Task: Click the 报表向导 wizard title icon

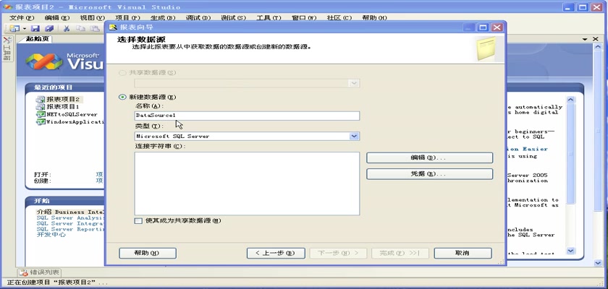Action: point(113,27)
